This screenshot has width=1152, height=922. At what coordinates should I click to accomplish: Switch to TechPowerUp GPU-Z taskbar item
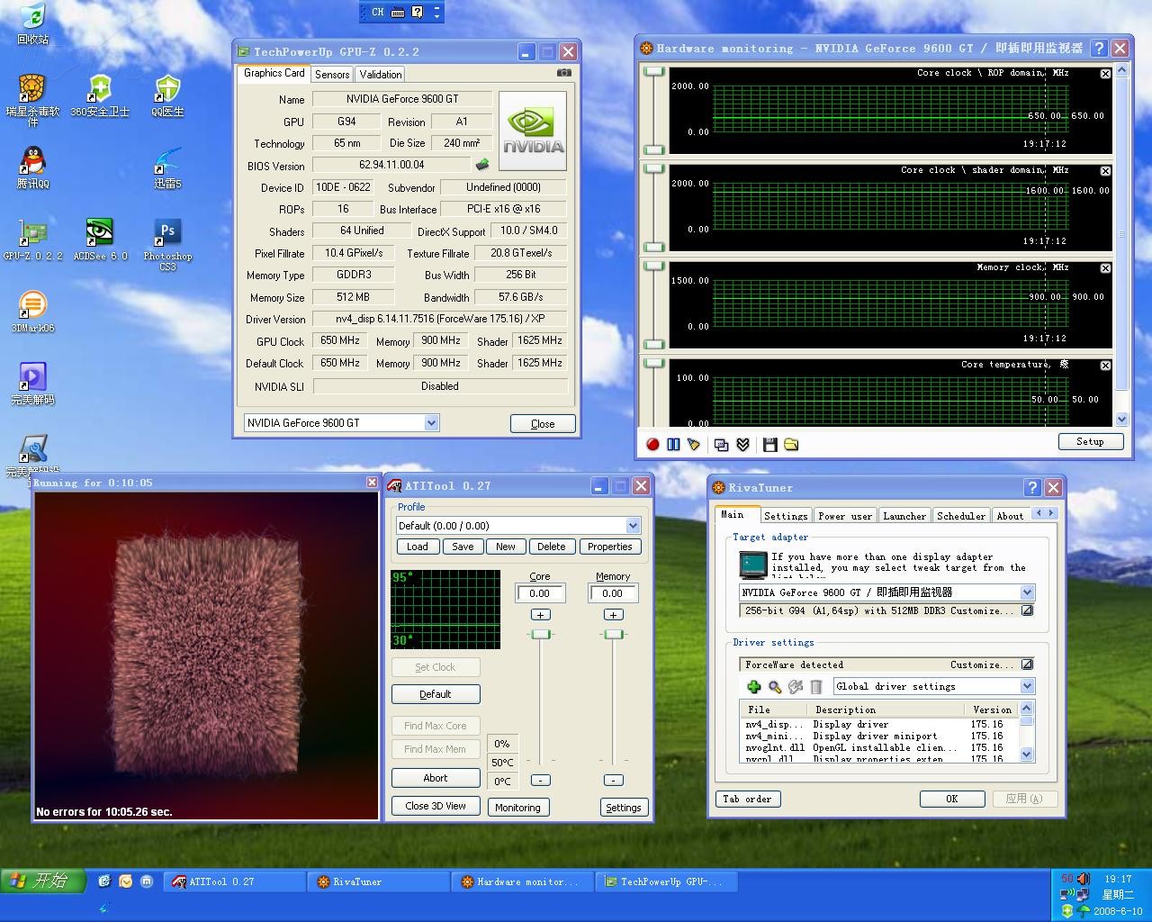(667, 881)
